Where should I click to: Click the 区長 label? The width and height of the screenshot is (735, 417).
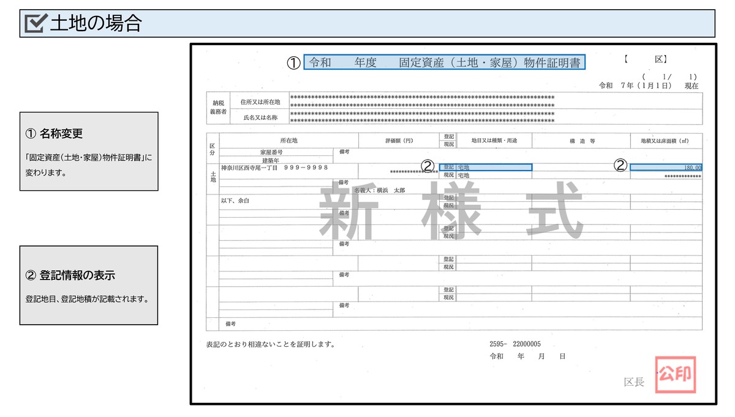point(635,380)
